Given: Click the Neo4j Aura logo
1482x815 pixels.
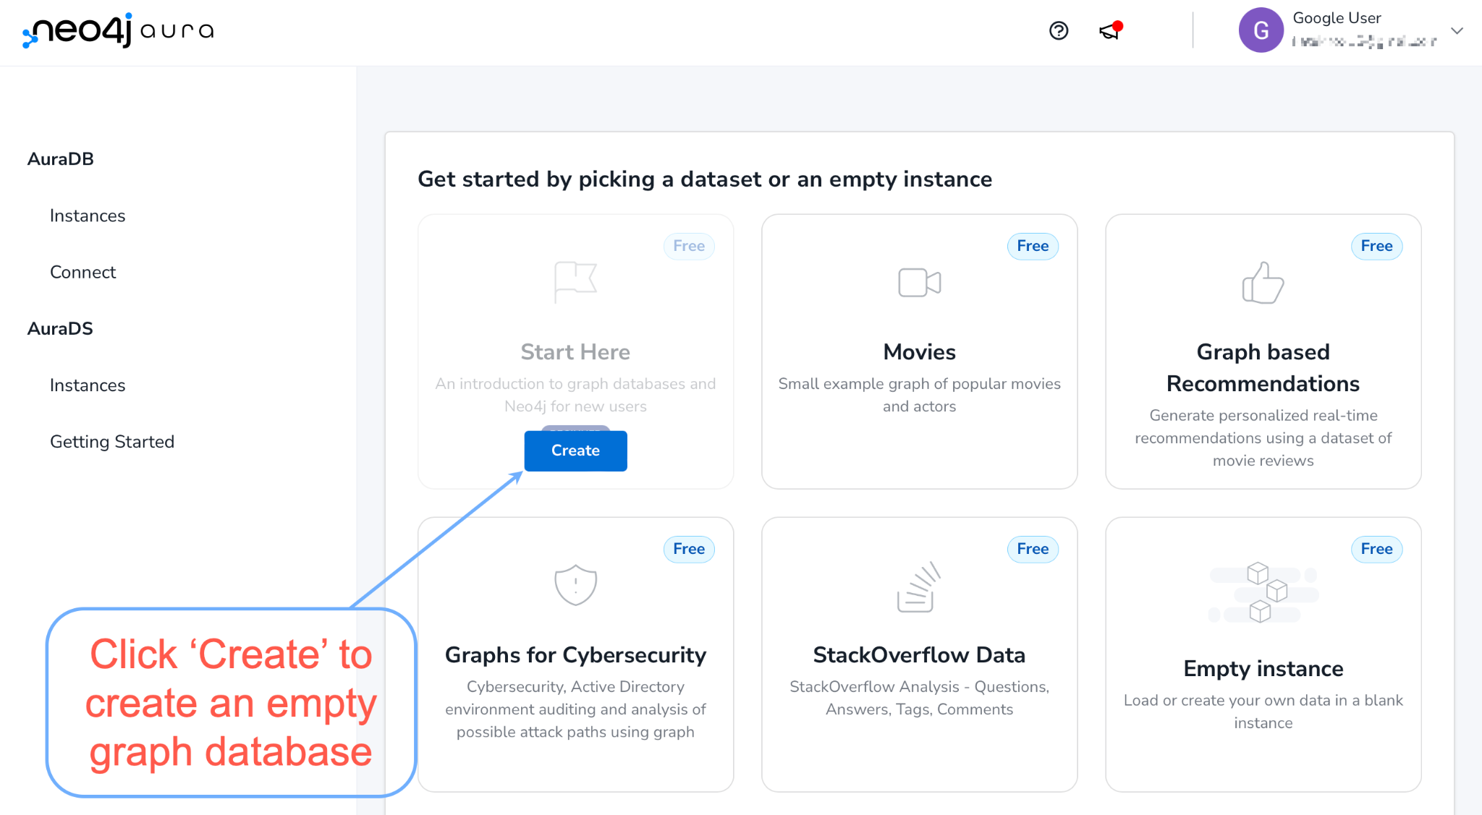Looking at the screenshot, I should pos(118,30).
